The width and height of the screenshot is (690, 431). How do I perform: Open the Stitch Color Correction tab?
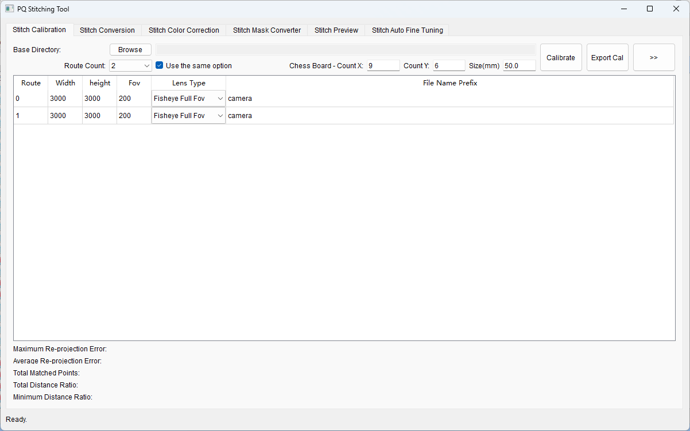pos(184,30)
